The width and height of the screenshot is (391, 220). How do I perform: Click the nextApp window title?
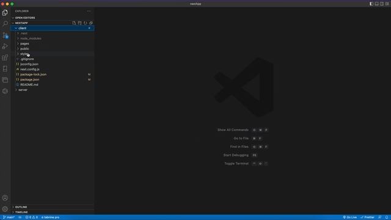click(195, 4)
